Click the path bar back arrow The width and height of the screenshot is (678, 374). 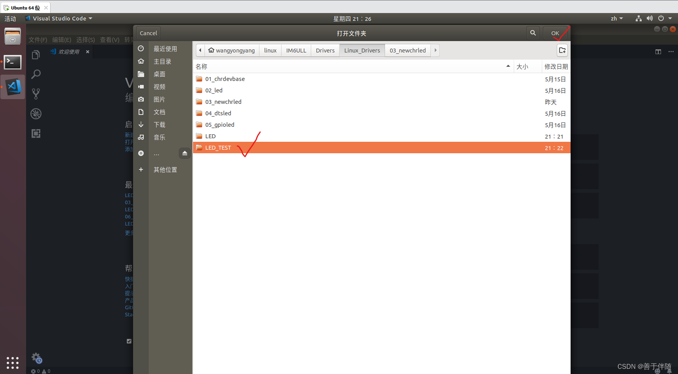(x=200, y=50)
